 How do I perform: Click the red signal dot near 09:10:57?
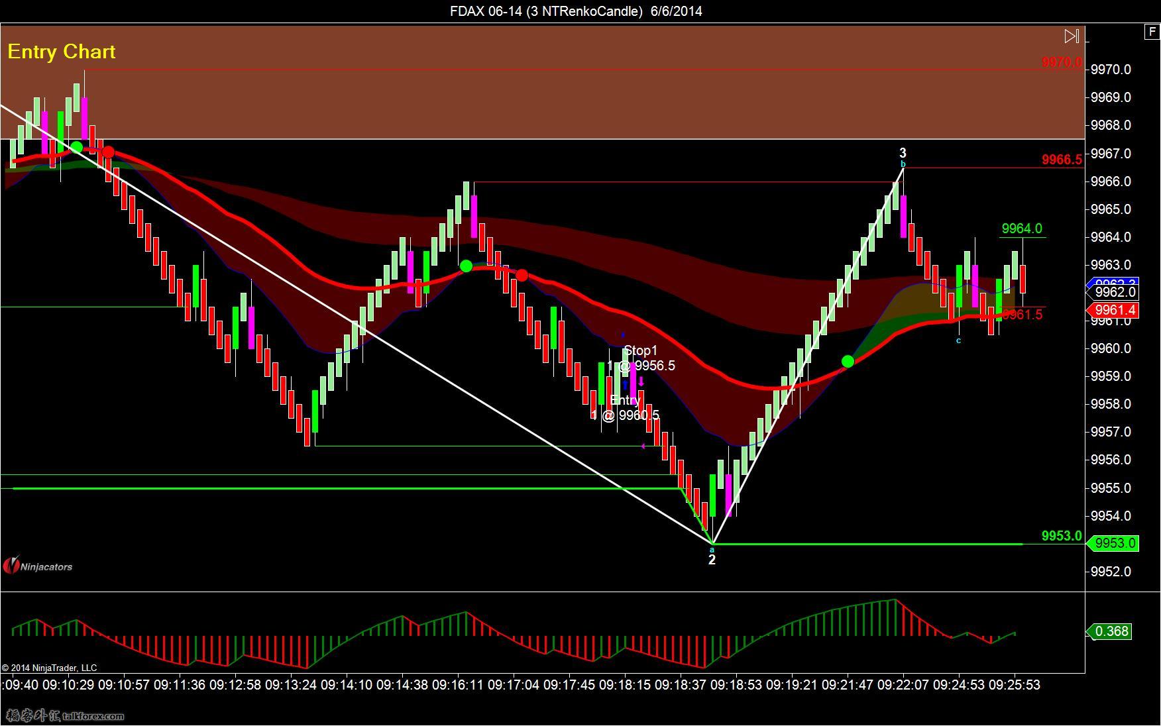click(x=108, y=152)
